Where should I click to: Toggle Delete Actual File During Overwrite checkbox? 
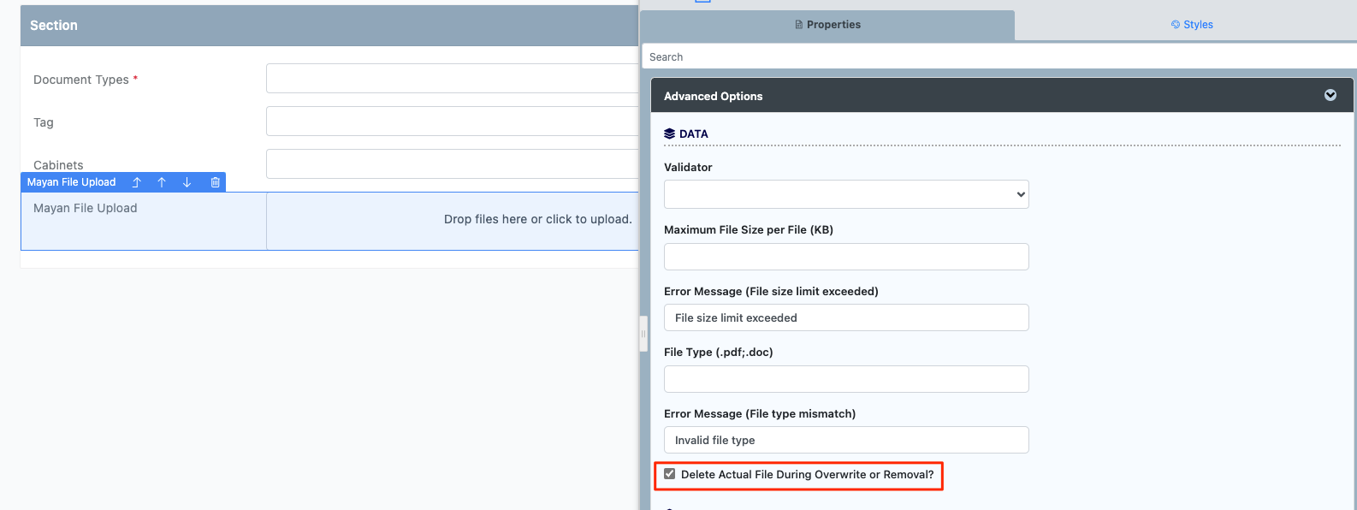point(670,474)
